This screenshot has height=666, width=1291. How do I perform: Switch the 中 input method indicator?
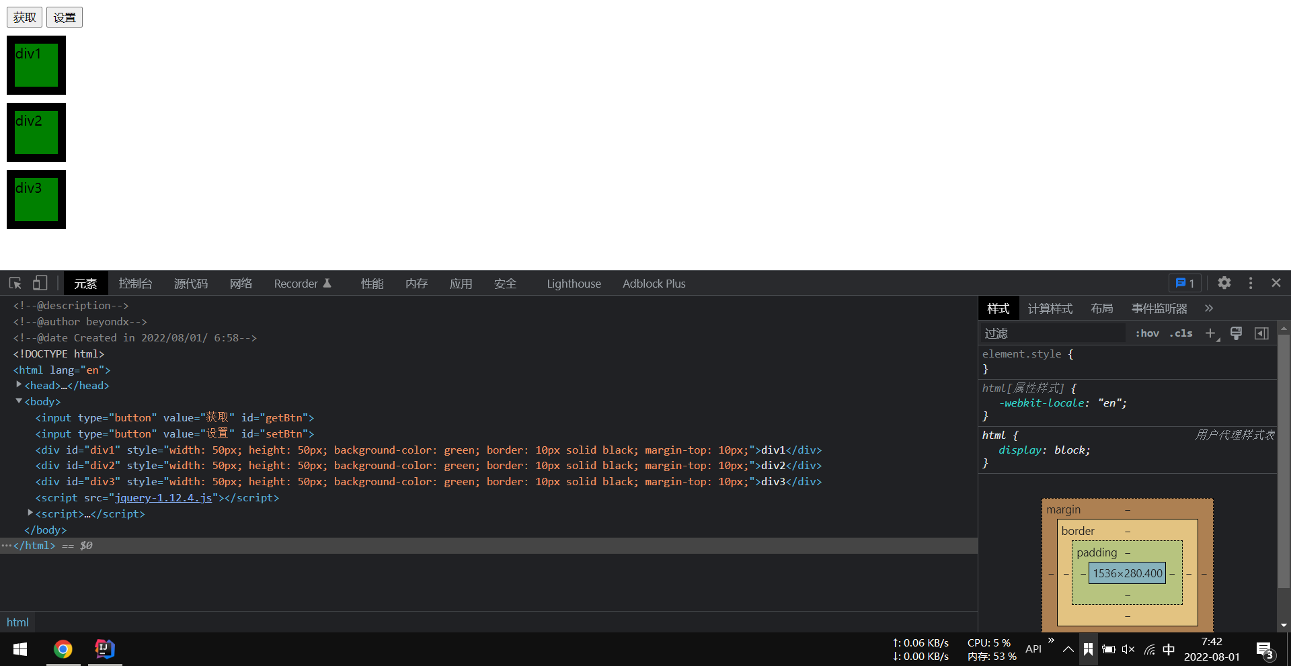[x=1169, y=649]
